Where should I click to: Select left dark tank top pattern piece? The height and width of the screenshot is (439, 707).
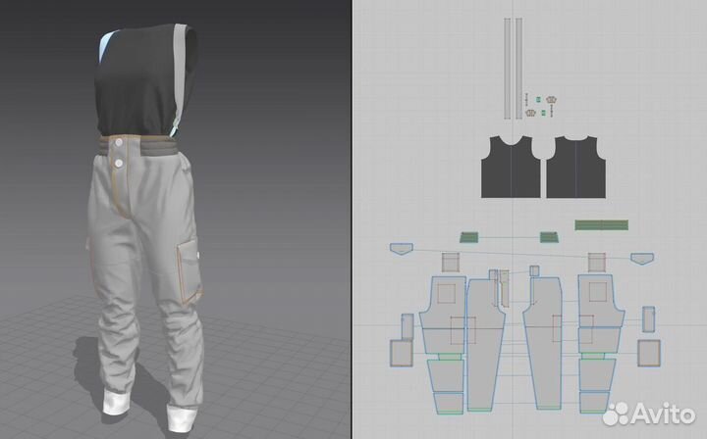tap(511, 167)
